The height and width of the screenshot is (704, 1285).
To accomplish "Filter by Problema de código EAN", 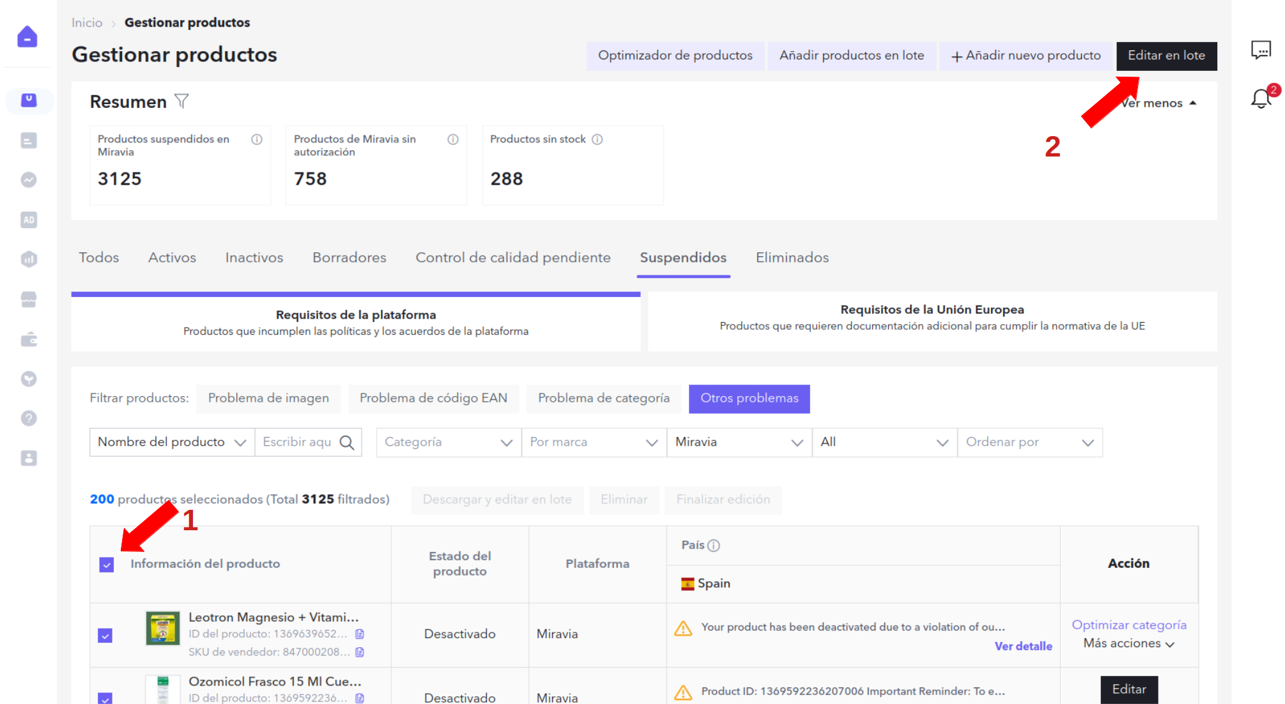I will click(x=433, y=398).
